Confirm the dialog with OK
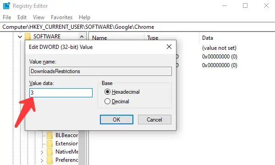Image resolution: width=275 pixels, height=165 pixels. click(x=116, y=119)
